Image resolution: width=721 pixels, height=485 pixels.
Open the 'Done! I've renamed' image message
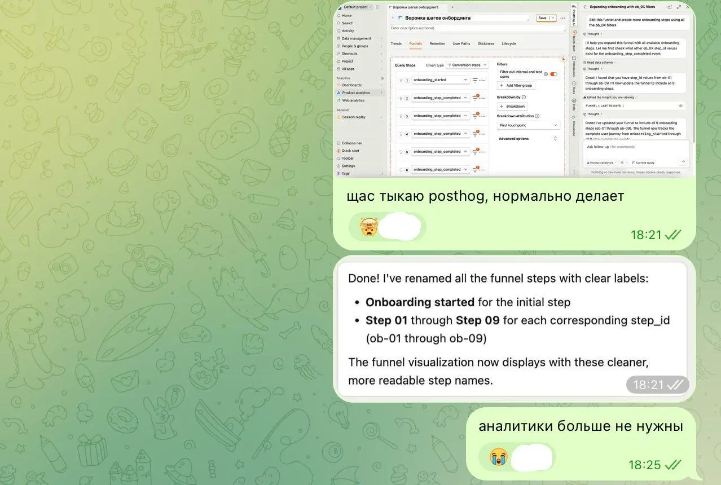[514, 329]
